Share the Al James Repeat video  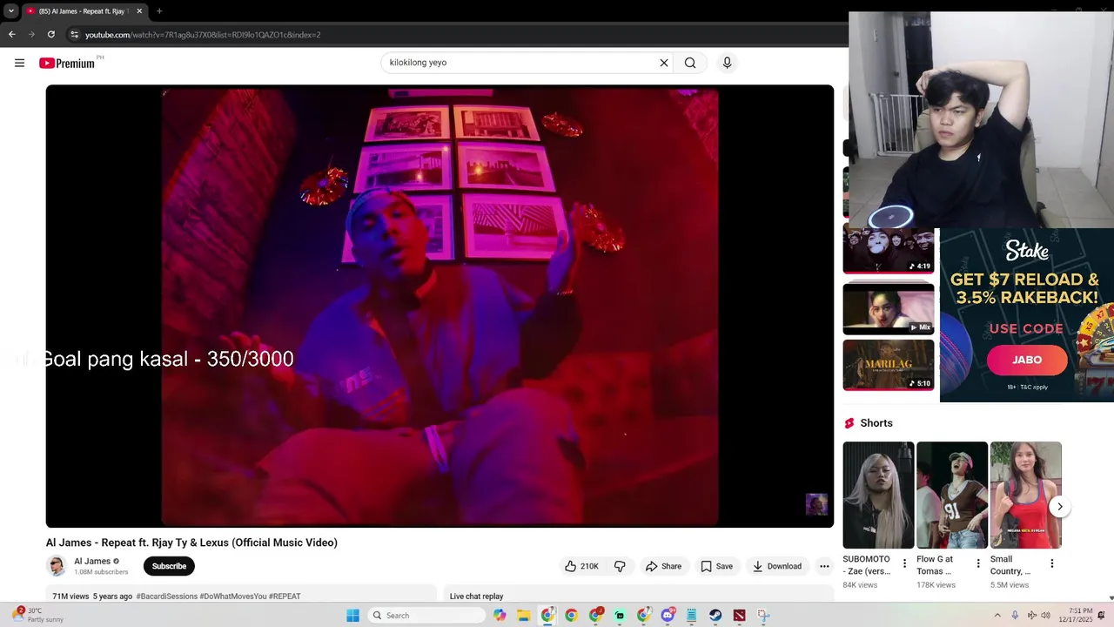[663, 566]
